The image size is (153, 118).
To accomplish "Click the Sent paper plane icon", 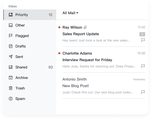I will pyautogui.click(x=11, y=57).
